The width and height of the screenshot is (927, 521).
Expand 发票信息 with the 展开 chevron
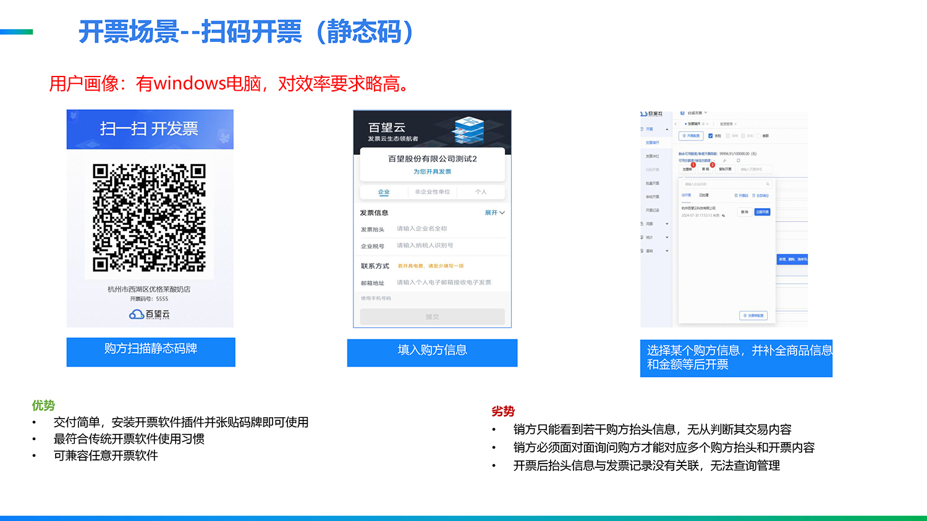point(495,212)
